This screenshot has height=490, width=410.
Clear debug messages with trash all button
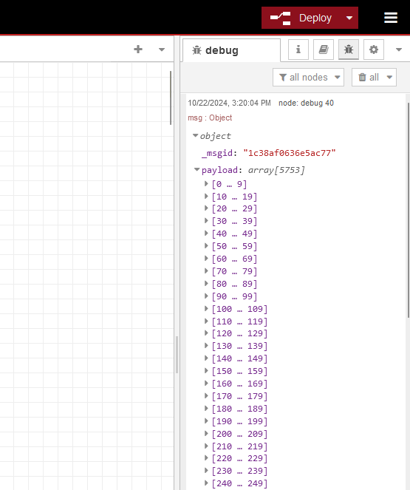(369, 77)
